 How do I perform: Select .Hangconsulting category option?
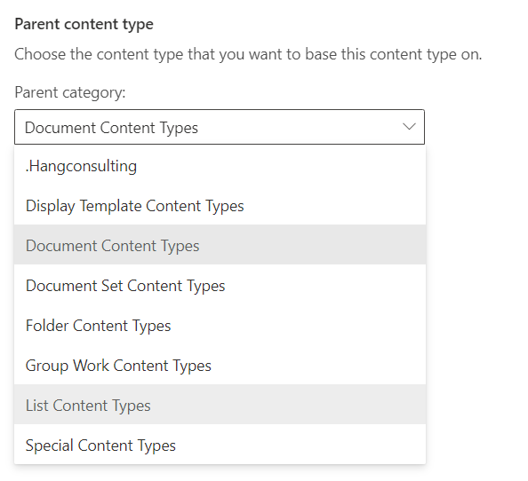(220, 166)
